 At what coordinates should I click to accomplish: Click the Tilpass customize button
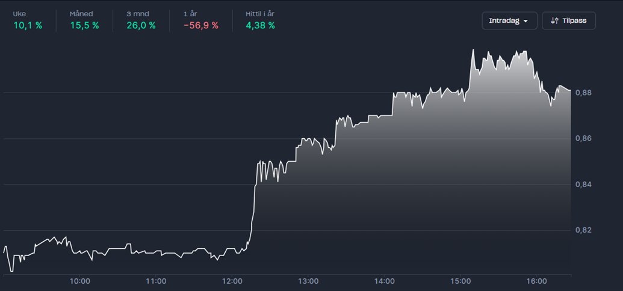click(x=569, y=20)
